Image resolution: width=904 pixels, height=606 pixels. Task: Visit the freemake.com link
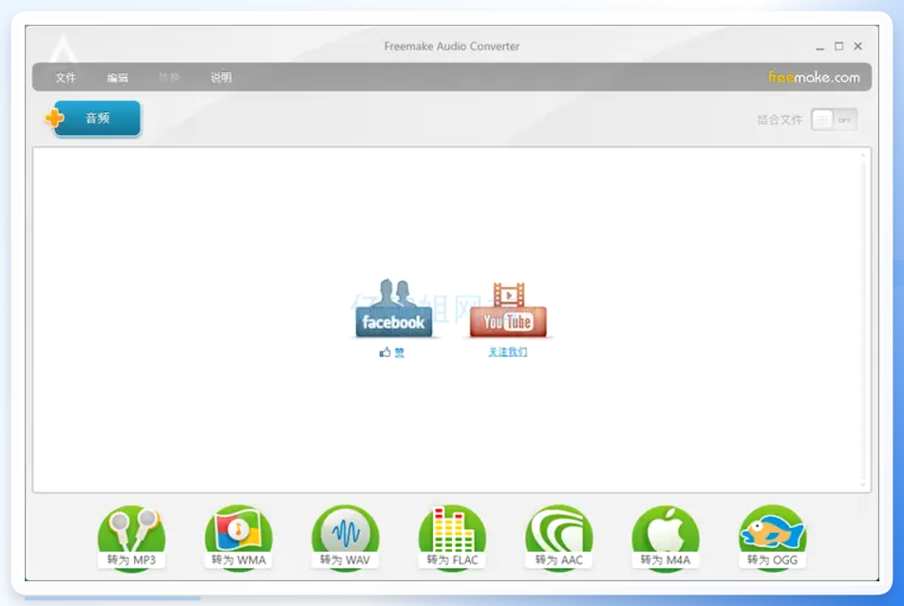click(x=814, y=77)
